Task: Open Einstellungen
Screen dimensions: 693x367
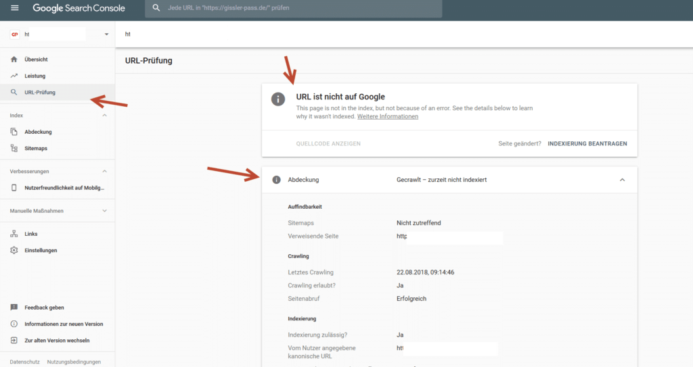Action: [x=41, y=250]
